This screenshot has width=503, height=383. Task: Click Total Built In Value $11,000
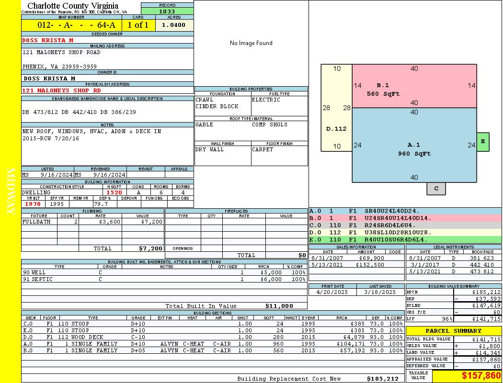click(279, 306)
